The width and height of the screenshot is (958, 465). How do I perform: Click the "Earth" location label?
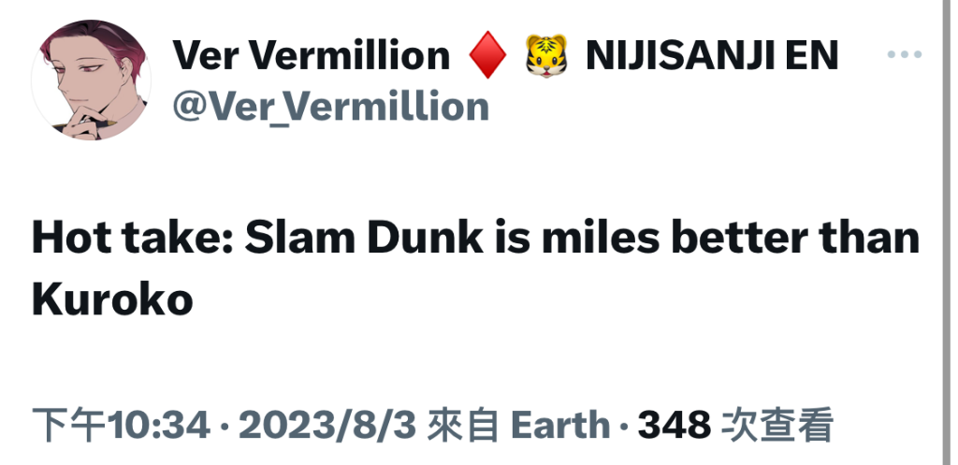(x=560, y=425)
